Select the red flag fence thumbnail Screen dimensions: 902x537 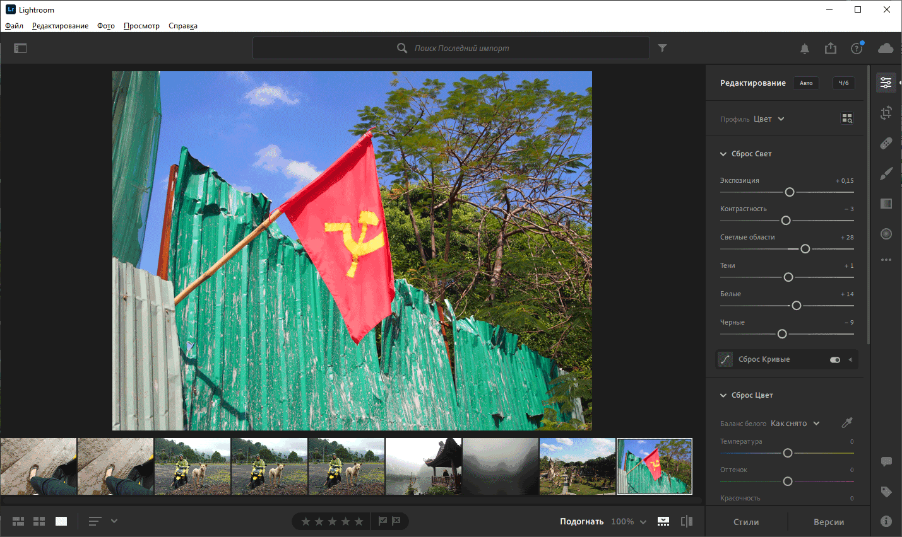(655, 466)
